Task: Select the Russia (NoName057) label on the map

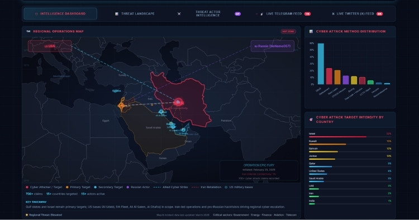Action: (x=272, y=46)
